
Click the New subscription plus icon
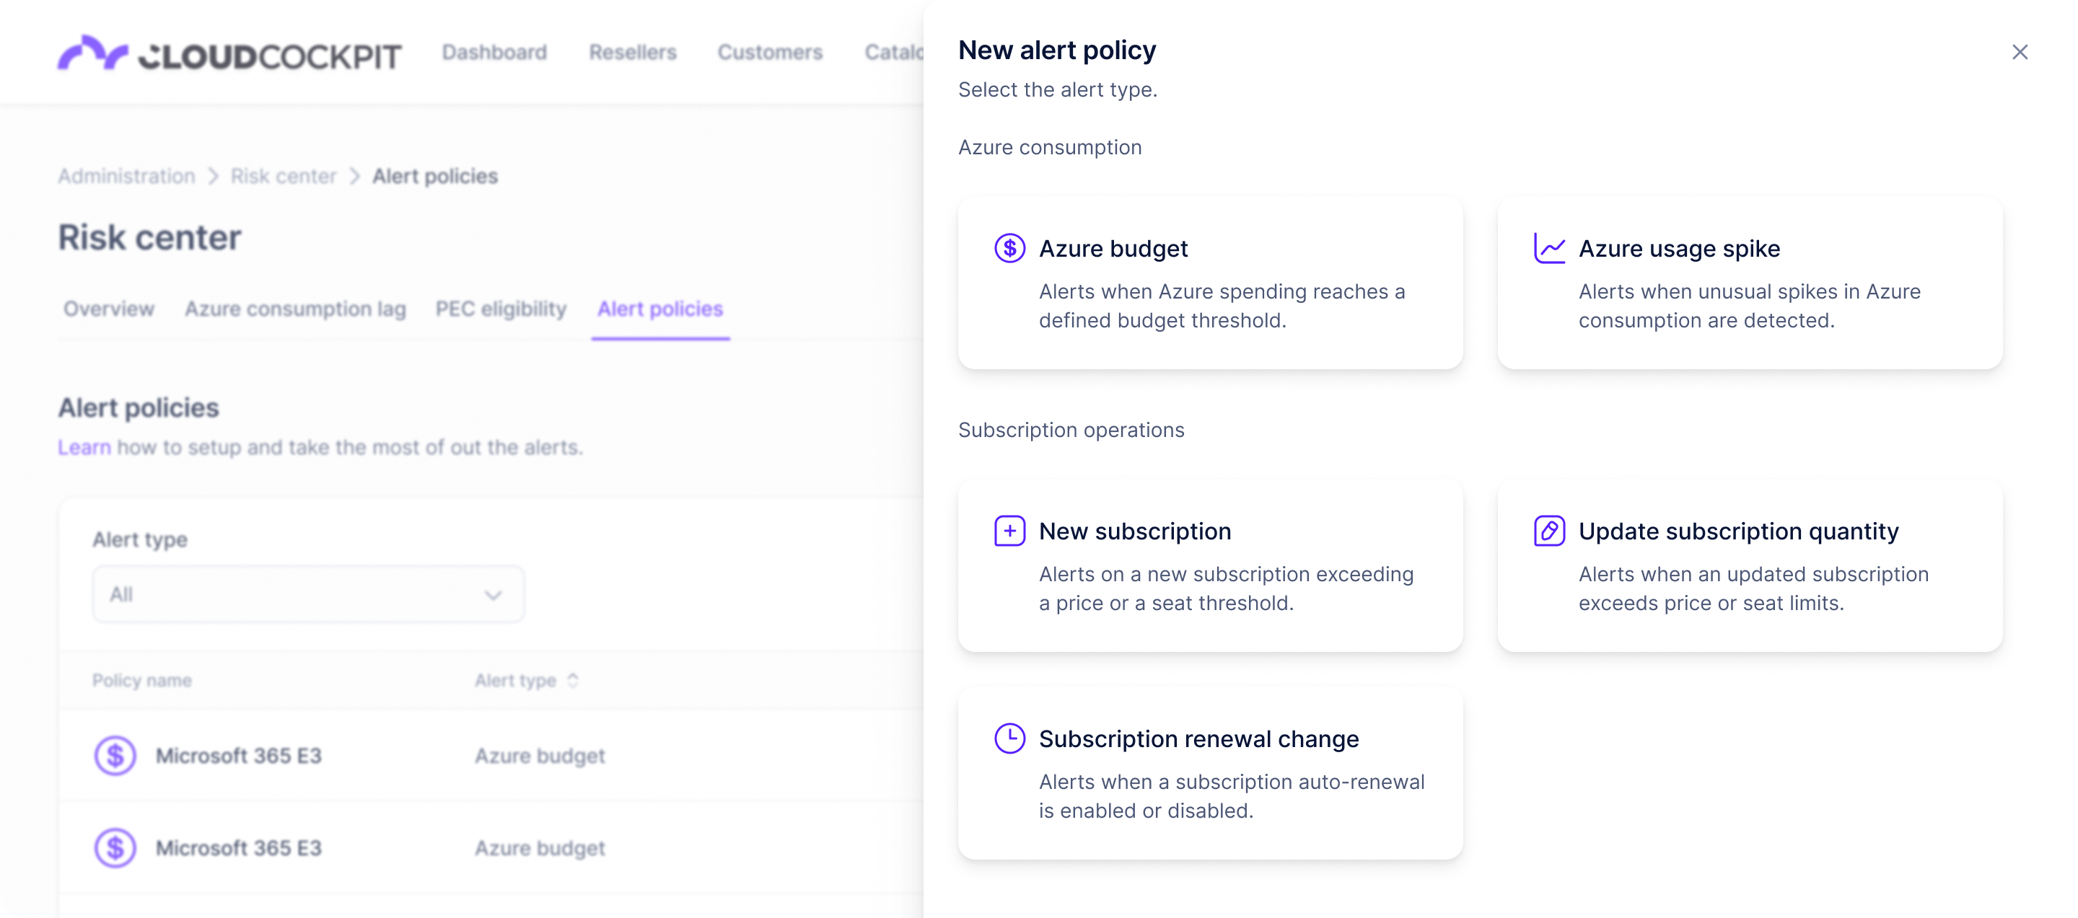1009,531
